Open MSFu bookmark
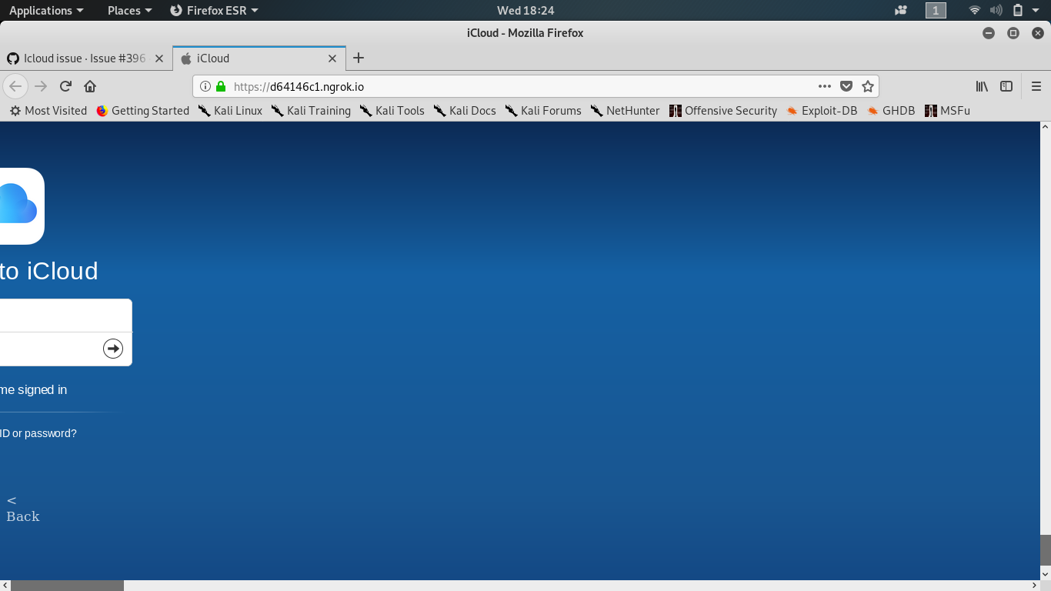1051x591 pixels. [x=947, y=111]
